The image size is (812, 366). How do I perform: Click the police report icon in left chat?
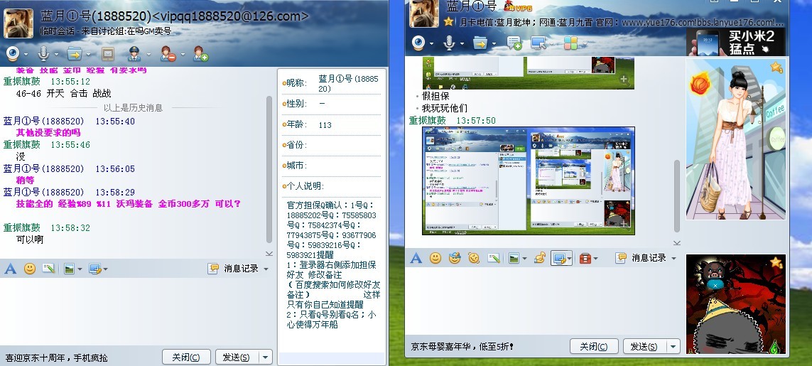tap(134, 53)
